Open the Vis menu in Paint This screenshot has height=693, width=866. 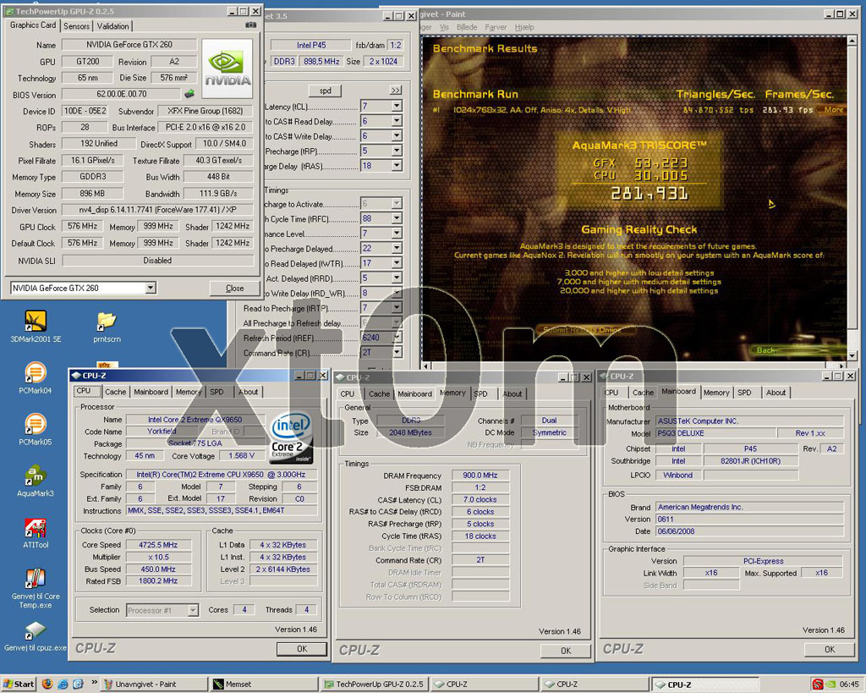pos(444,27)
